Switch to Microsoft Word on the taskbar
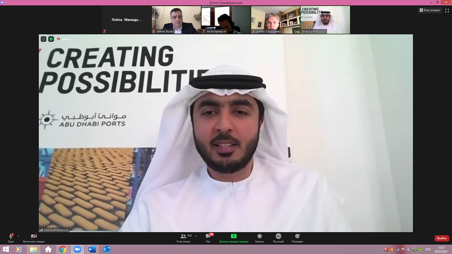The width and height of the screenshot is (452, 254). 92,249
